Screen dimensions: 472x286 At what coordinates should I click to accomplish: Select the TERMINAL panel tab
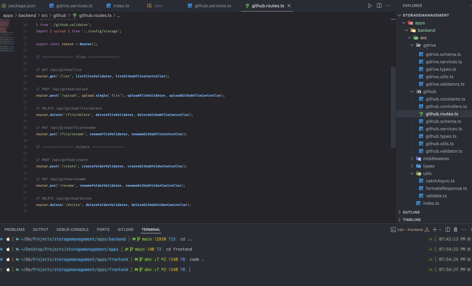coord(151,230)
